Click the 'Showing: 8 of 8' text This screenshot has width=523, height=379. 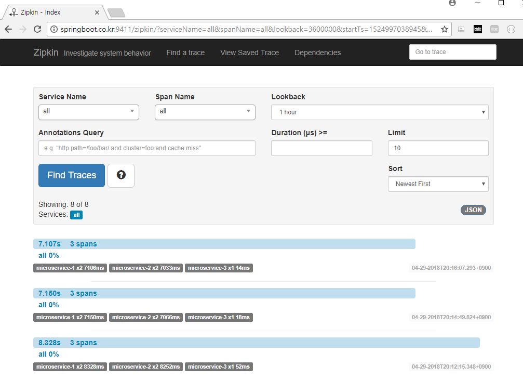click(63, 204)
